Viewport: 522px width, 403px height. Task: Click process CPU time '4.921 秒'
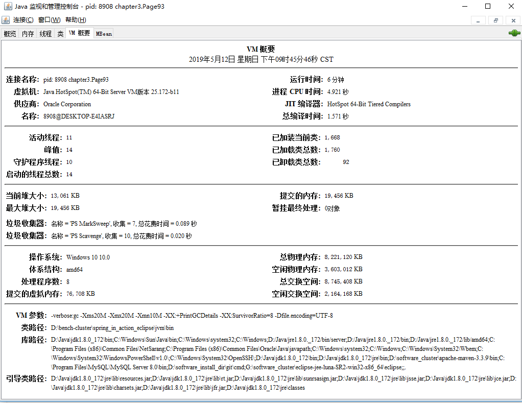tap(338, 92)
